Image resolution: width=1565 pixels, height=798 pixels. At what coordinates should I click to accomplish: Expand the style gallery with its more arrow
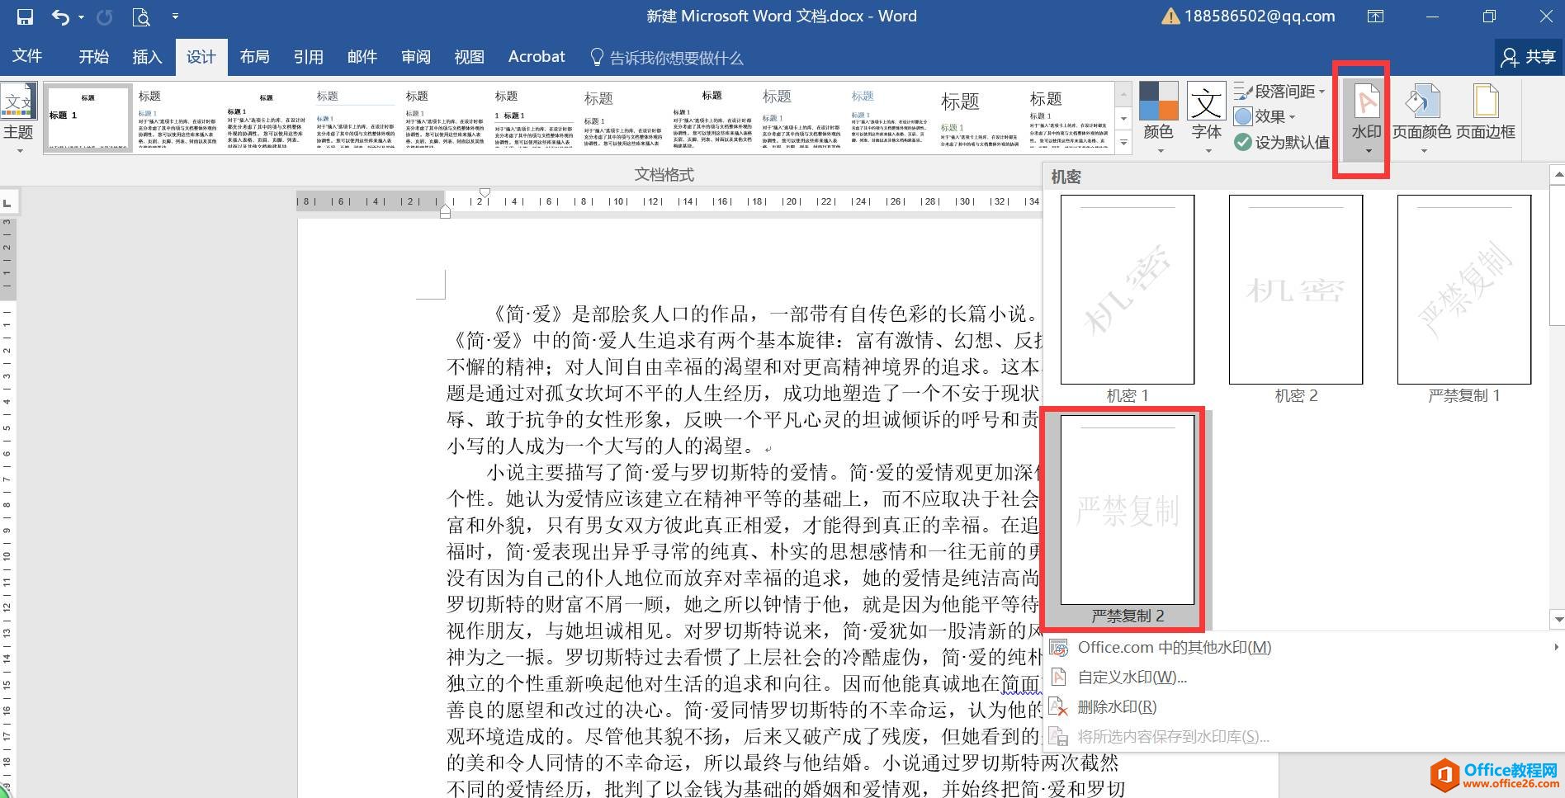click(1123, 142)
